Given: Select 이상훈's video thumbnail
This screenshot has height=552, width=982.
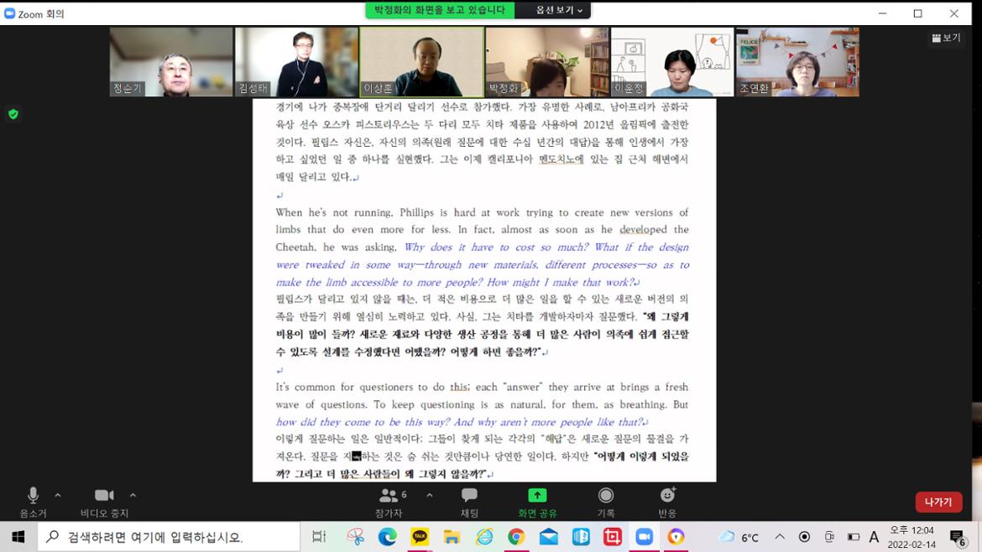Looking at the screenshot, I should [421, 62].
